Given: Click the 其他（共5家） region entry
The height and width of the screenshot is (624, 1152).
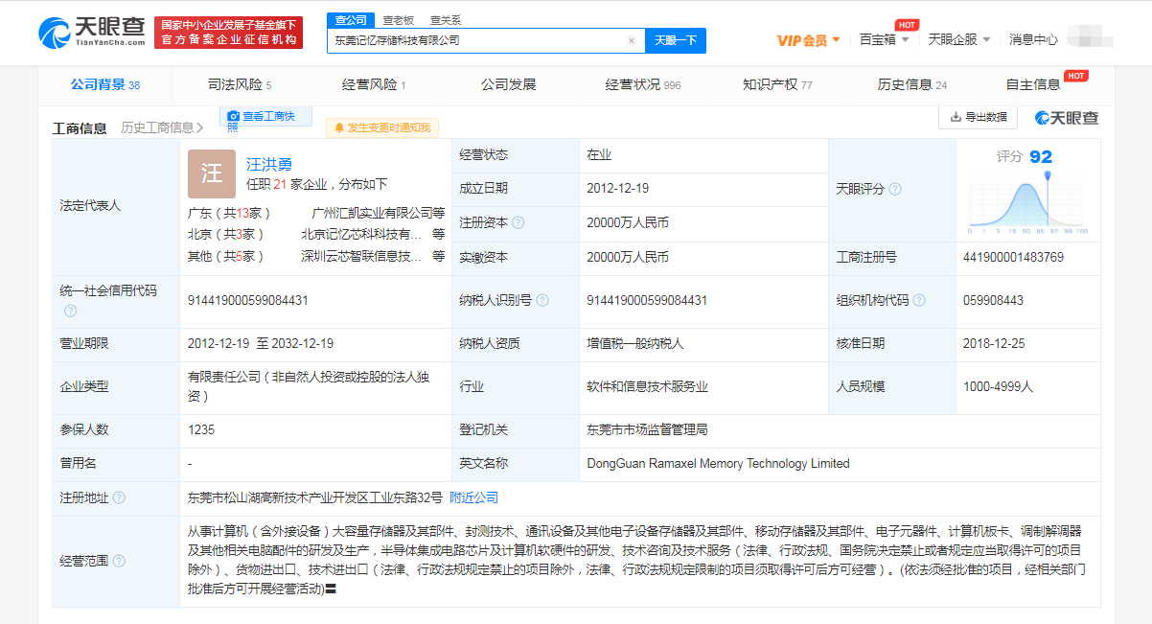Looking at the screenshot, I should pyautogui.click(x=226, y=256).
